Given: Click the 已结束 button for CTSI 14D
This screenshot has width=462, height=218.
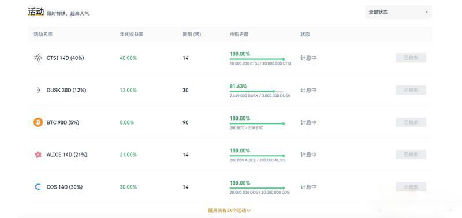Looking at the screenshot, I should pos(411,58).
